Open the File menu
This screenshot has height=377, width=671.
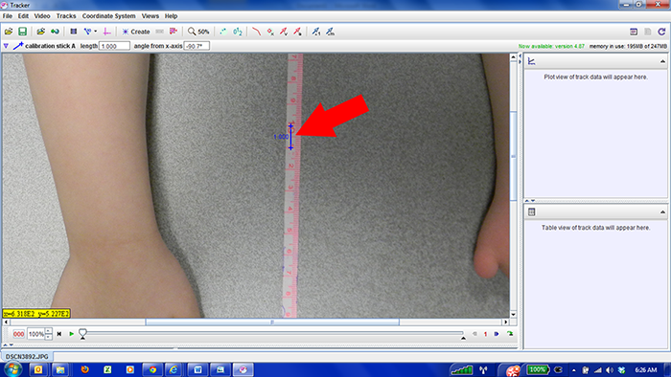coord(8,16)
